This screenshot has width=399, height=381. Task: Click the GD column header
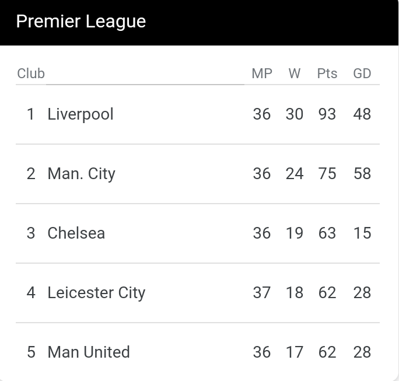pos(362,74)
